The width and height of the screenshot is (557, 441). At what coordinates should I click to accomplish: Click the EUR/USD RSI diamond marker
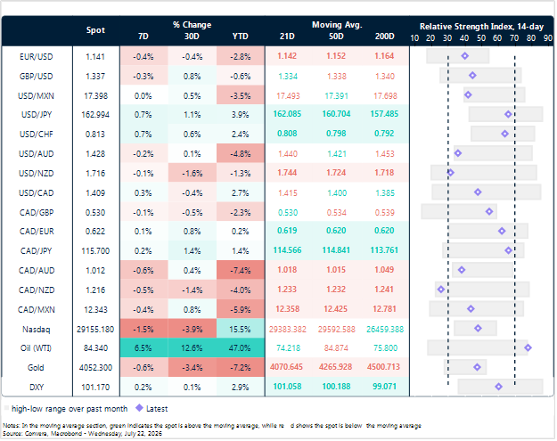(466, 56)
